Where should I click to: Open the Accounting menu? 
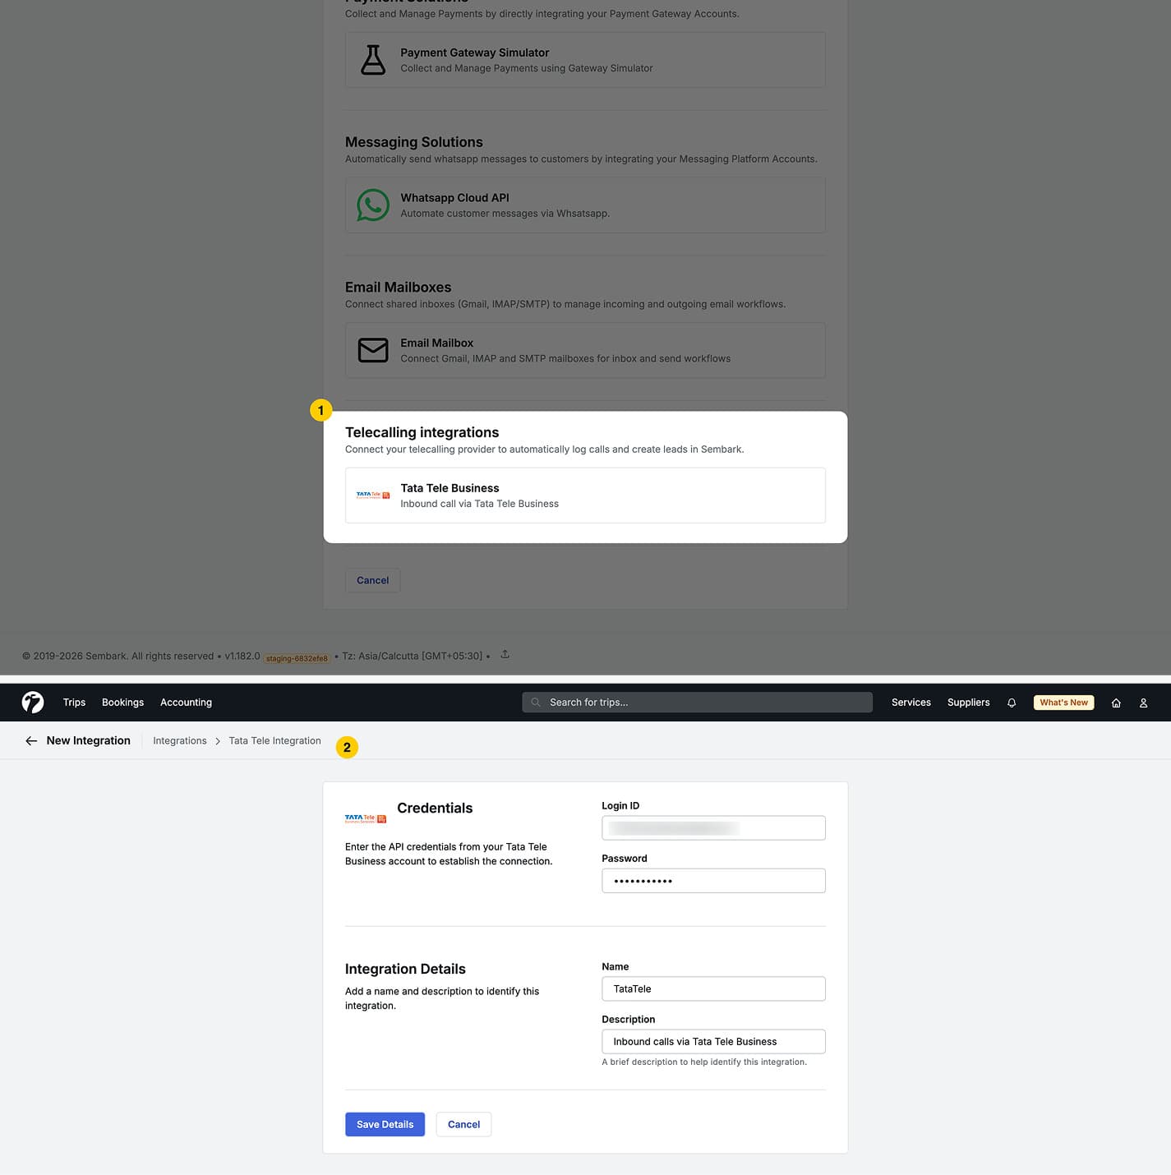point(186,703)
